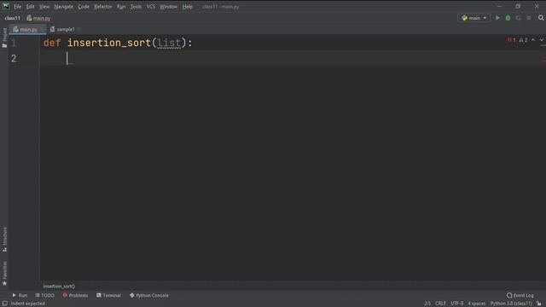The height and width of the screenshot is (307, 546).
Task: Start debugging with the green bug icon
Action: coord(508,18)
